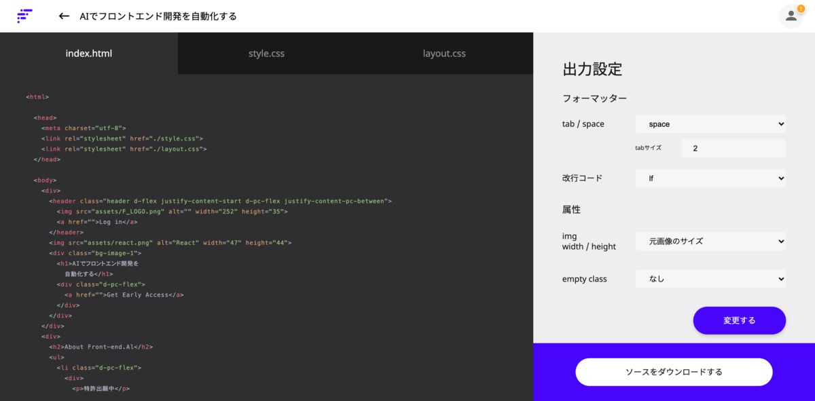Click the Get Early Access anchor line
The width and height of the screenshot is (815, 401).
(124, 295)
